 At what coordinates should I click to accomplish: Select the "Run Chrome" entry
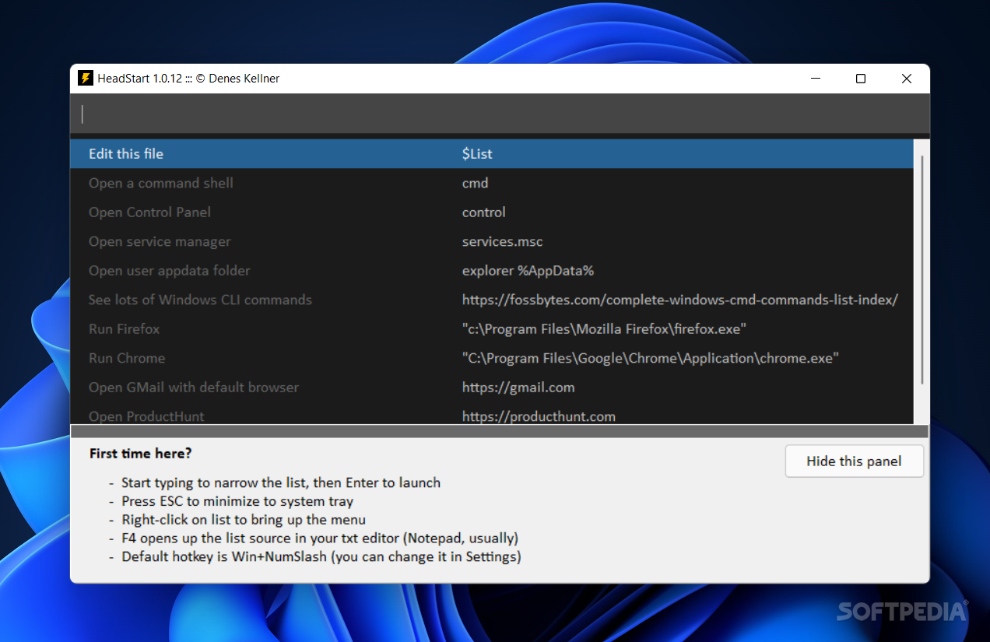[491, 358]
